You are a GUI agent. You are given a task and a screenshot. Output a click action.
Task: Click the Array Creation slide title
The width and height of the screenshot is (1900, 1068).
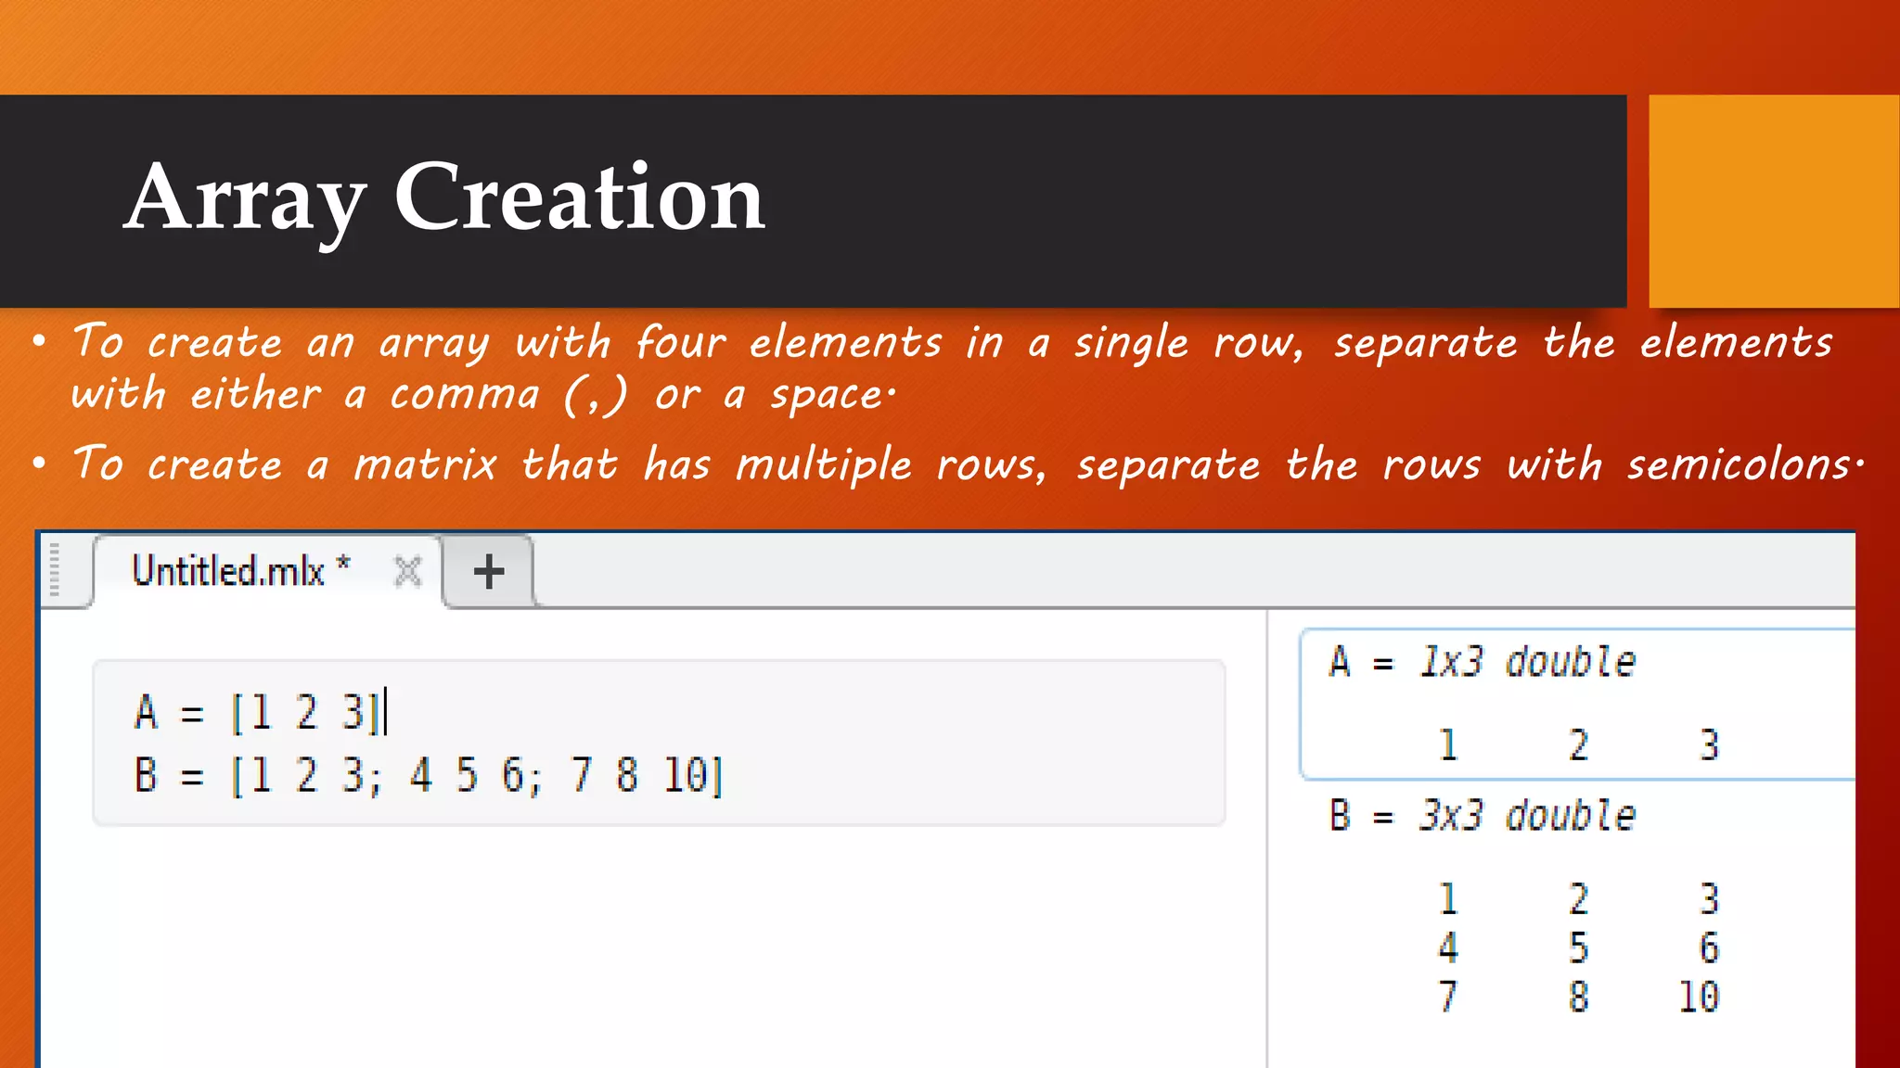(x=445, y=197)
